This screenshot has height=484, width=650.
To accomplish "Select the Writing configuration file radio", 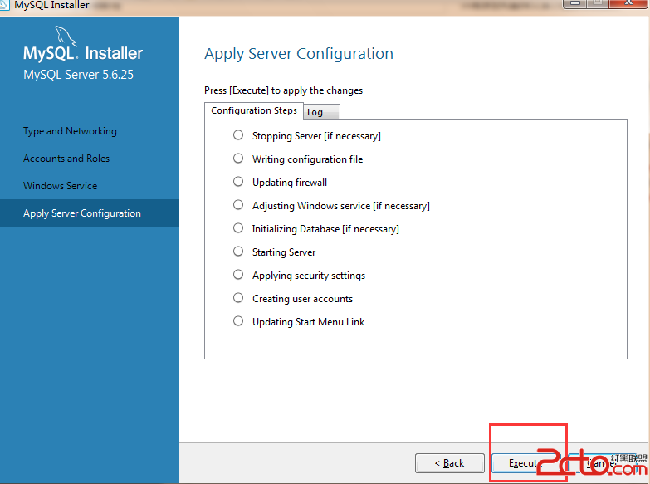I will click(238, 159).
